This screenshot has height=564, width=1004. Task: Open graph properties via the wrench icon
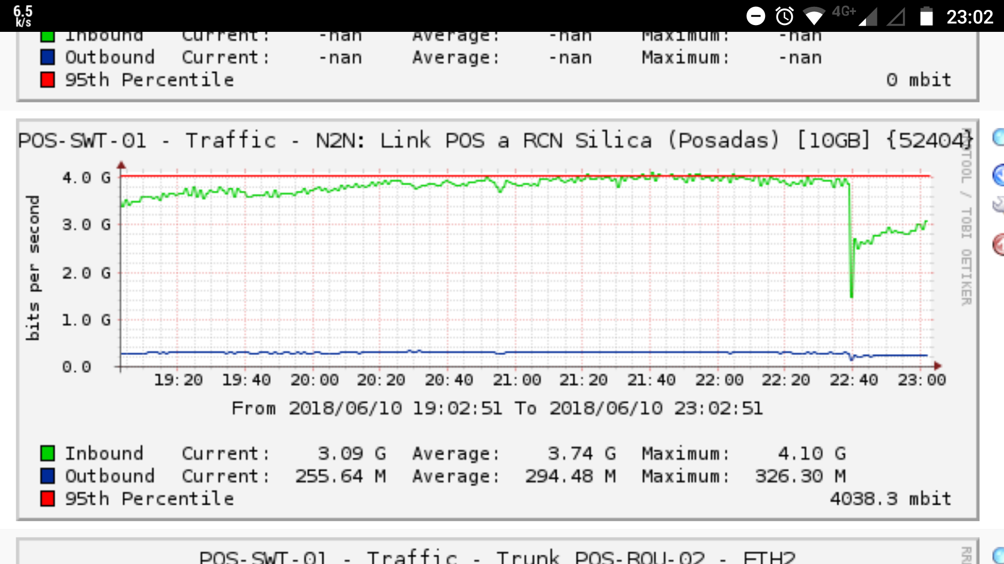tap(999, 204)
